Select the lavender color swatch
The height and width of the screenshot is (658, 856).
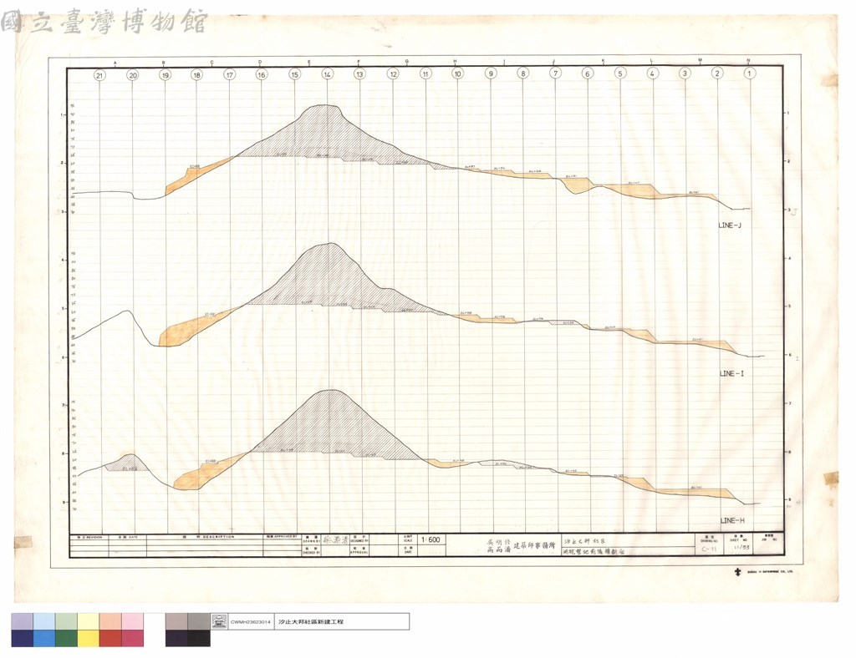click(x=22, y=621)
